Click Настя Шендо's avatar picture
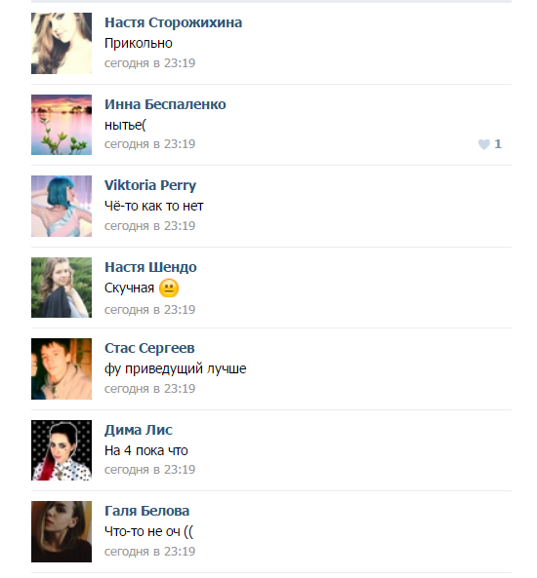The height and width of the screenshot is (578, 537). click(x=62, y=288)
